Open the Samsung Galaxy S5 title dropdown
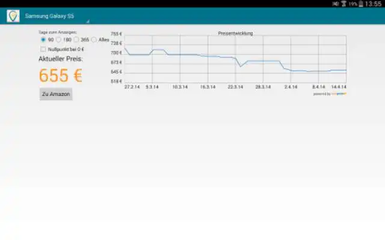This screenshot has width=385, height=240. (x=57, y=16)
